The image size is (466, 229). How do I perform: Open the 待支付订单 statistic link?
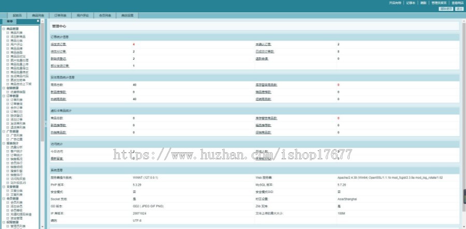coord(59,52)
